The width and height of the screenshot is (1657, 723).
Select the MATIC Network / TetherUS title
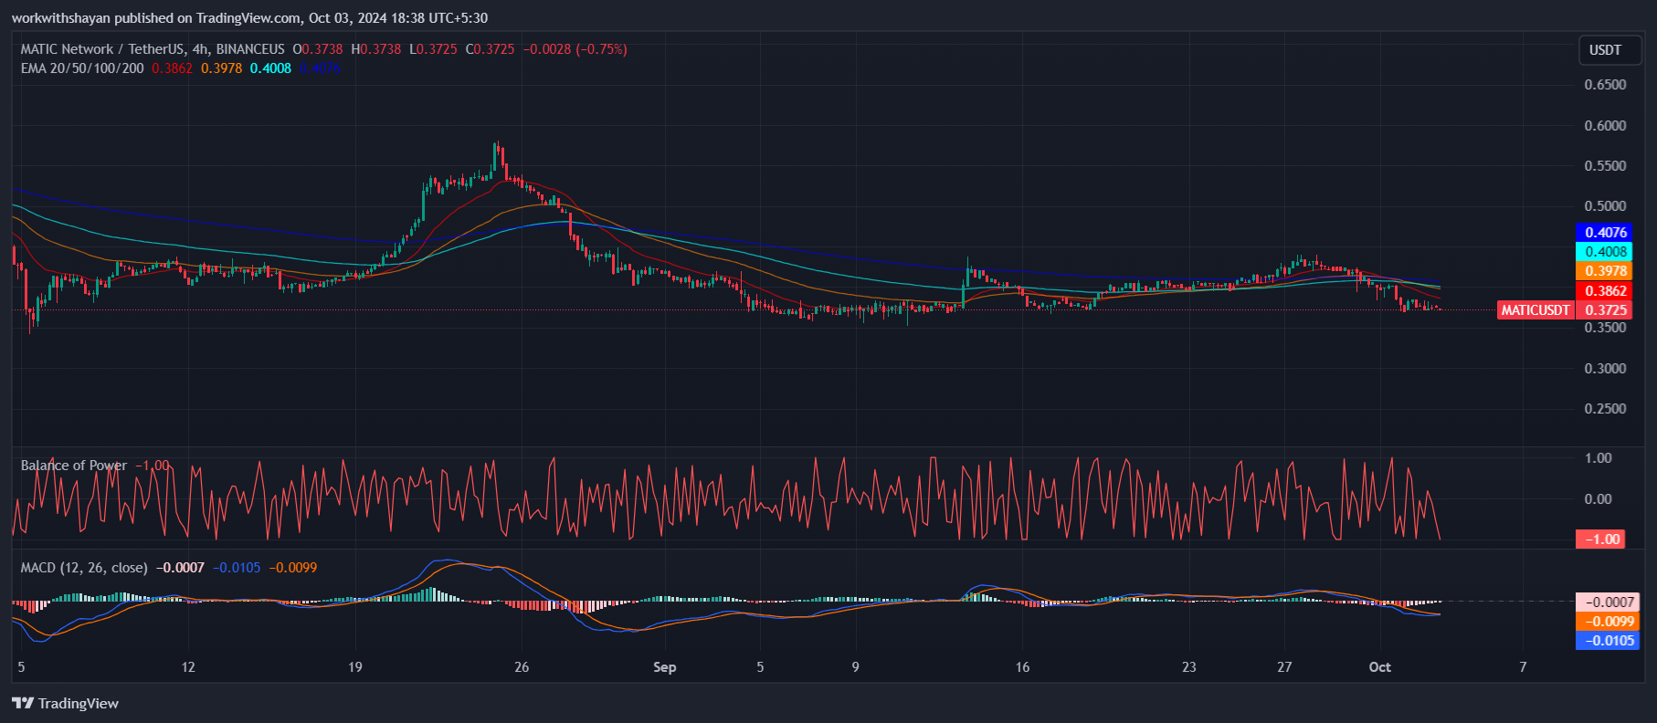102,49
